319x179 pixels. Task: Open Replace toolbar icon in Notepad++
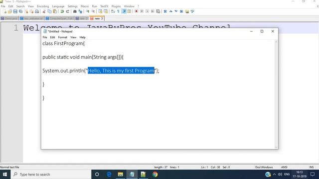point(80,11)
